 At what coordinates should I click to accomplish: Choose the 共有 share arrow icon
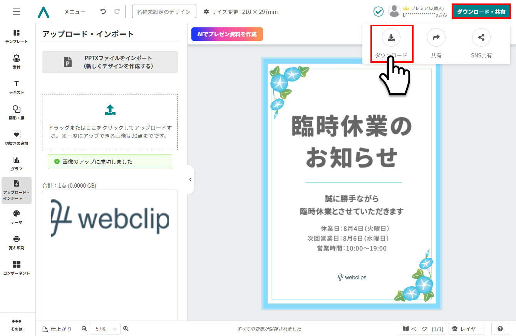(436, 37)
